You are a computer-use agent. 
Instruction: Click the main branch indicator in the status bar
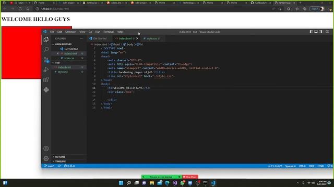coord(49,166)
